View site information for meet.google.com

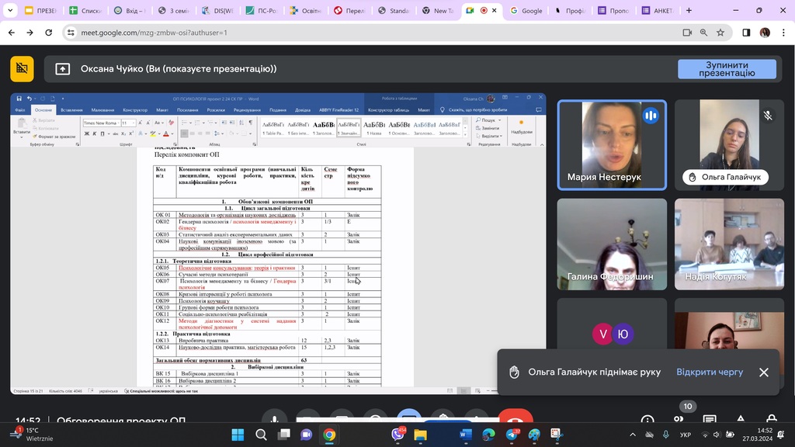(x=71, y=33)
